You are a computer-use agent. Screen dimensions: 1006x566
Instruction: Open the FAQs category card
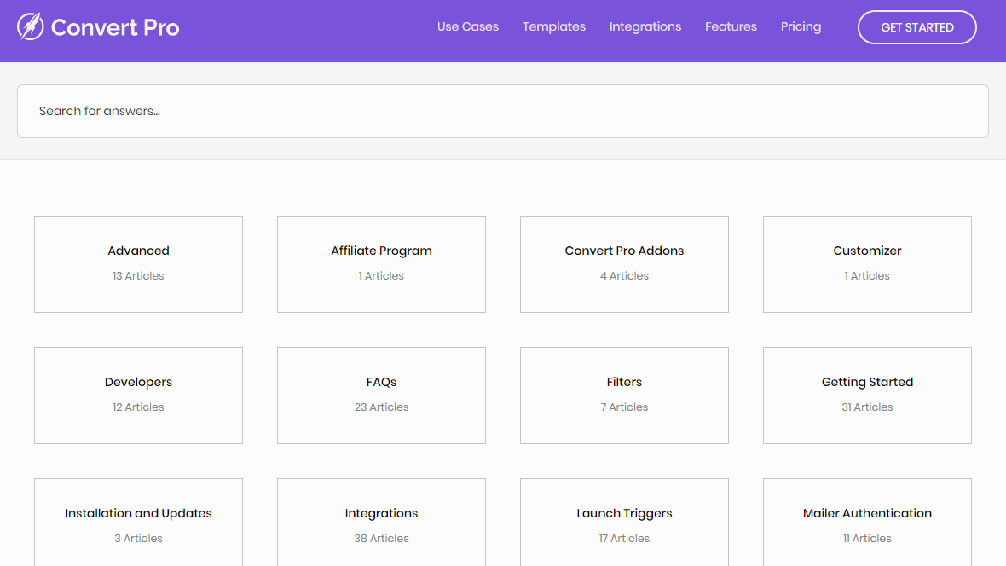381,396
